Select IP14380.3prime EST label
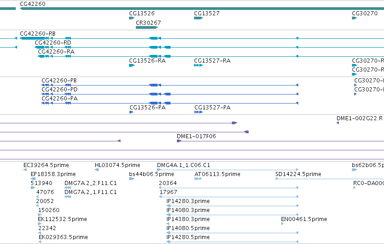The width and height of the screenshot is (384, 244). tap(188, 220)
